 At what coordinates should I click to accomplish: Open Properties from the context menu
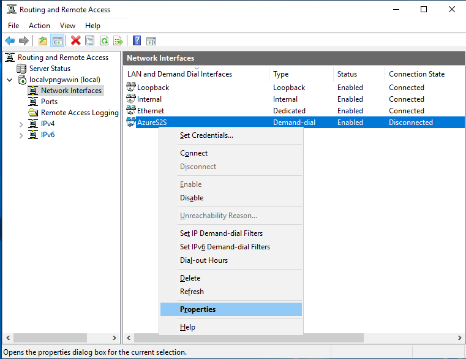231,309
